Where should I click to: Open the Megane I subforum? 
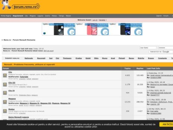pyautogui.click(x=24, y=103)
